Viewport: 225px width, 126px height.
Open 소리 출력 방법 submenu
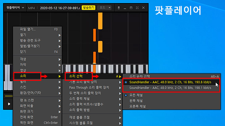point(92,110)
